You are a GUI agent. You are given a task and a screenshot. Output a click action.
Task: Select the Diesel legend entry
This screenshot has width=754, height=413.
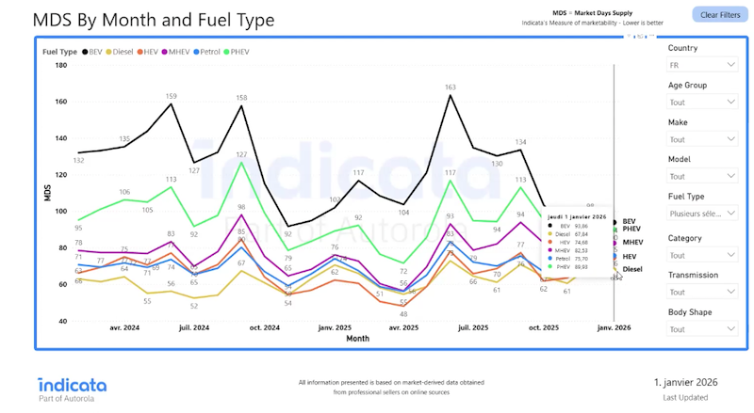click(120, 52)
